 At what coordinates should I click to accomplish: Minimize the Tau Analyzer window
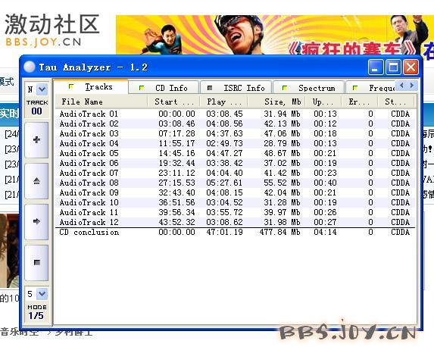pos(376,67)
